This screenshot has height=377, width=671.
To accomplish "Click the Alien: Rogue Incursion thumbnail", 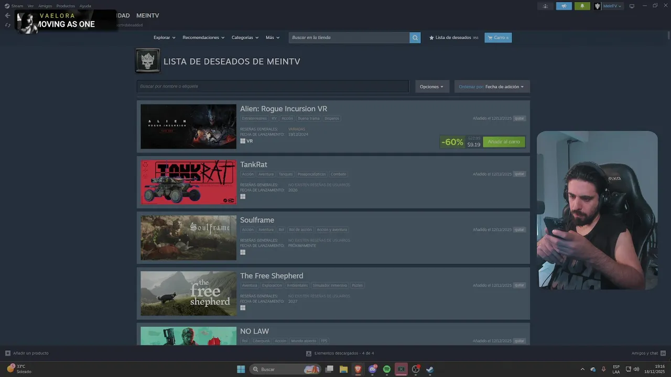I will (x=188, y=127).
